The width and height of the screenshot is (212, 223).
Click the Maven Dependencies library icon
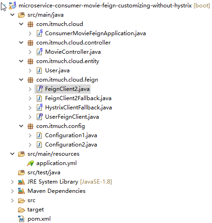pyautogui.click(x=21, y=191)
